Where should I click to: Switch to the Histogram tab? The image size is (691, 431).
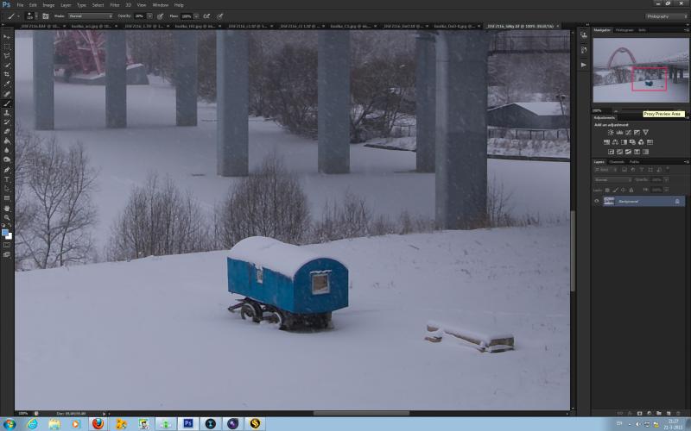point(624,30)
